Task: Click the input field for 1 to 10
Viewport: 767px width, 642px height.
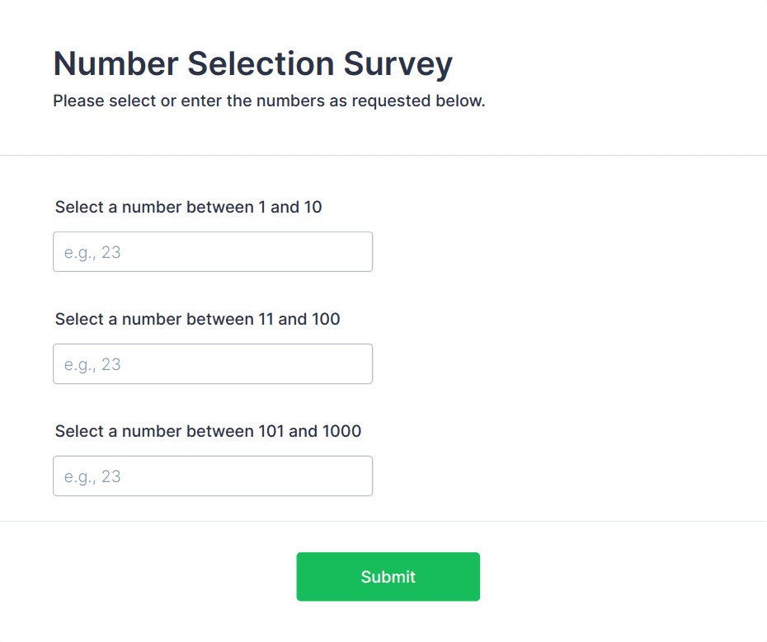Action: click(x=213, y=251)
